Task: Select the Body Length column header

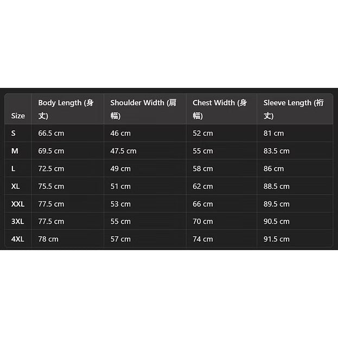Action: click(66, 109)
